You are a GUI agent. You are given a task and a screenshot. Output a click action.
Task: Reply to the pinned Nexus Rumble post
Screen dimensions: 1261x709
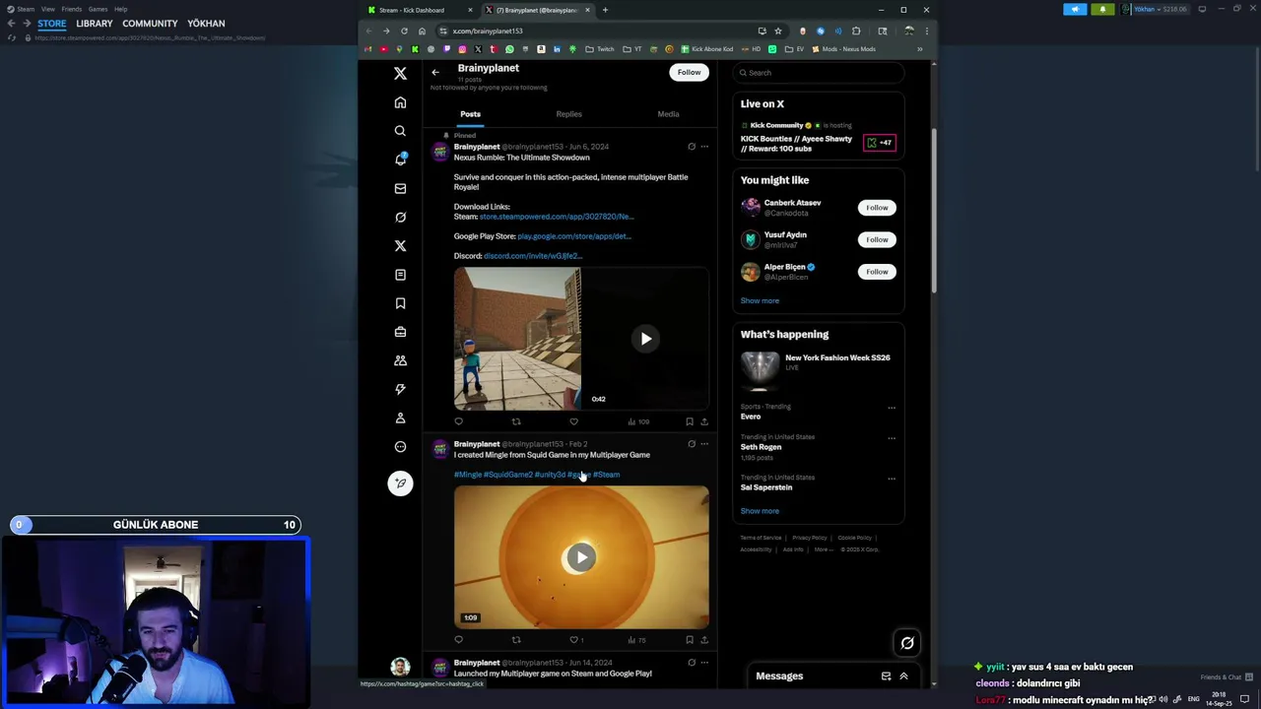click(x=458, y=421)
